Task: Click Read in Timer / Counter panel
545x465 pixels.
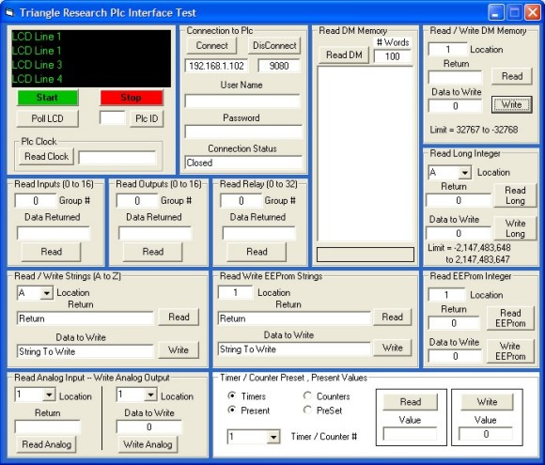Action: pyautogui.click(x=411, y=402)
